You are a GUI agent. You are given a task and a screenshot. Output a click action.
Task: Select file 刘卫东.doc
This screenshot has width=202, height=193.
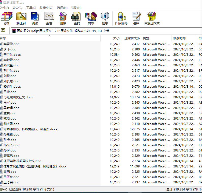point(11,71)
